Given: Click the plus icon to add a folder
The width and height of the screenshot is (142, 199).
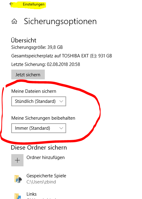Looking at the screenshot, I should tap(17, 160).
